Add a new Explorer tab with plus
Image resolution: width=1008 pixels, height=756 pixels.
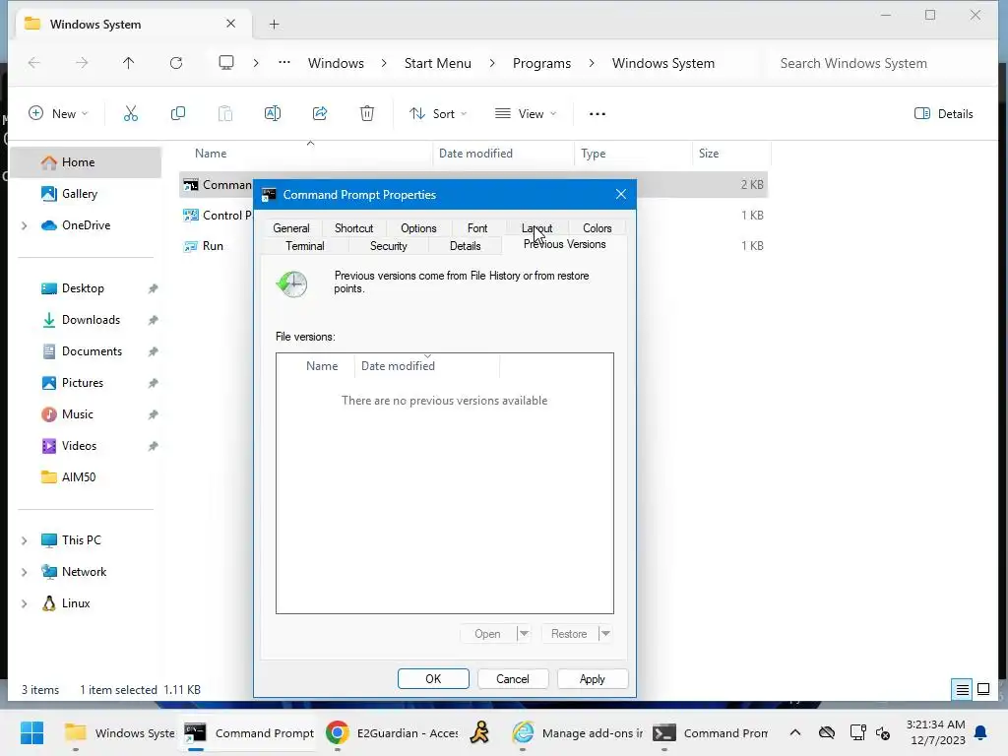275,25
